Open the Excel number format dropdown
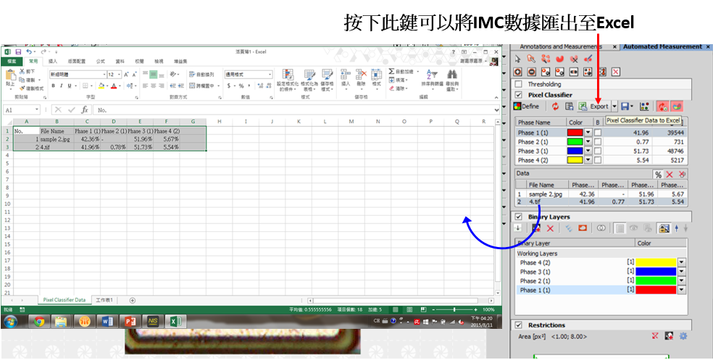 click(x=270, y=74)
